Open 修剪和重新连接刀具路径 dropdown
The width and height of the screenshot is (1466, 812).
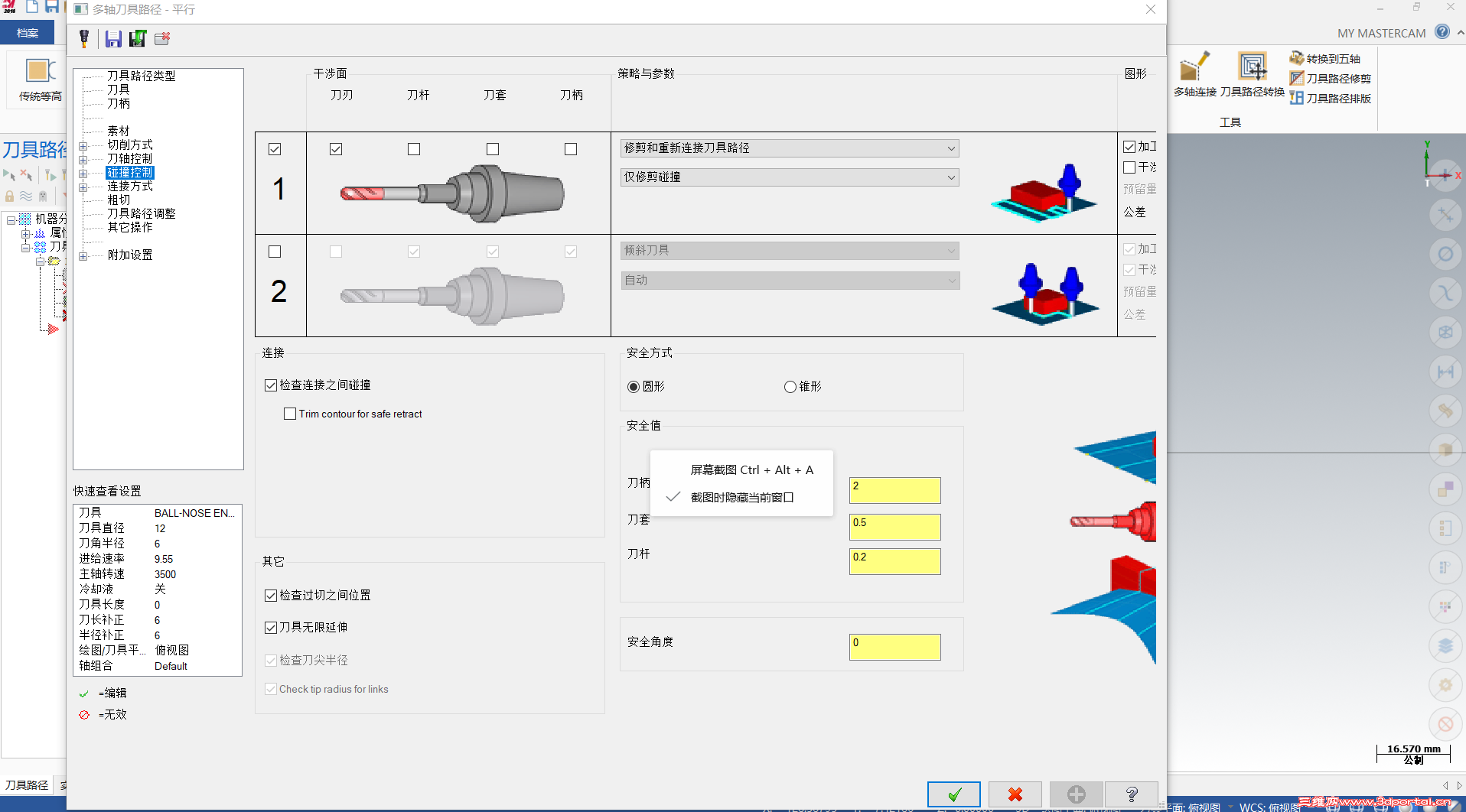[790, 148]
